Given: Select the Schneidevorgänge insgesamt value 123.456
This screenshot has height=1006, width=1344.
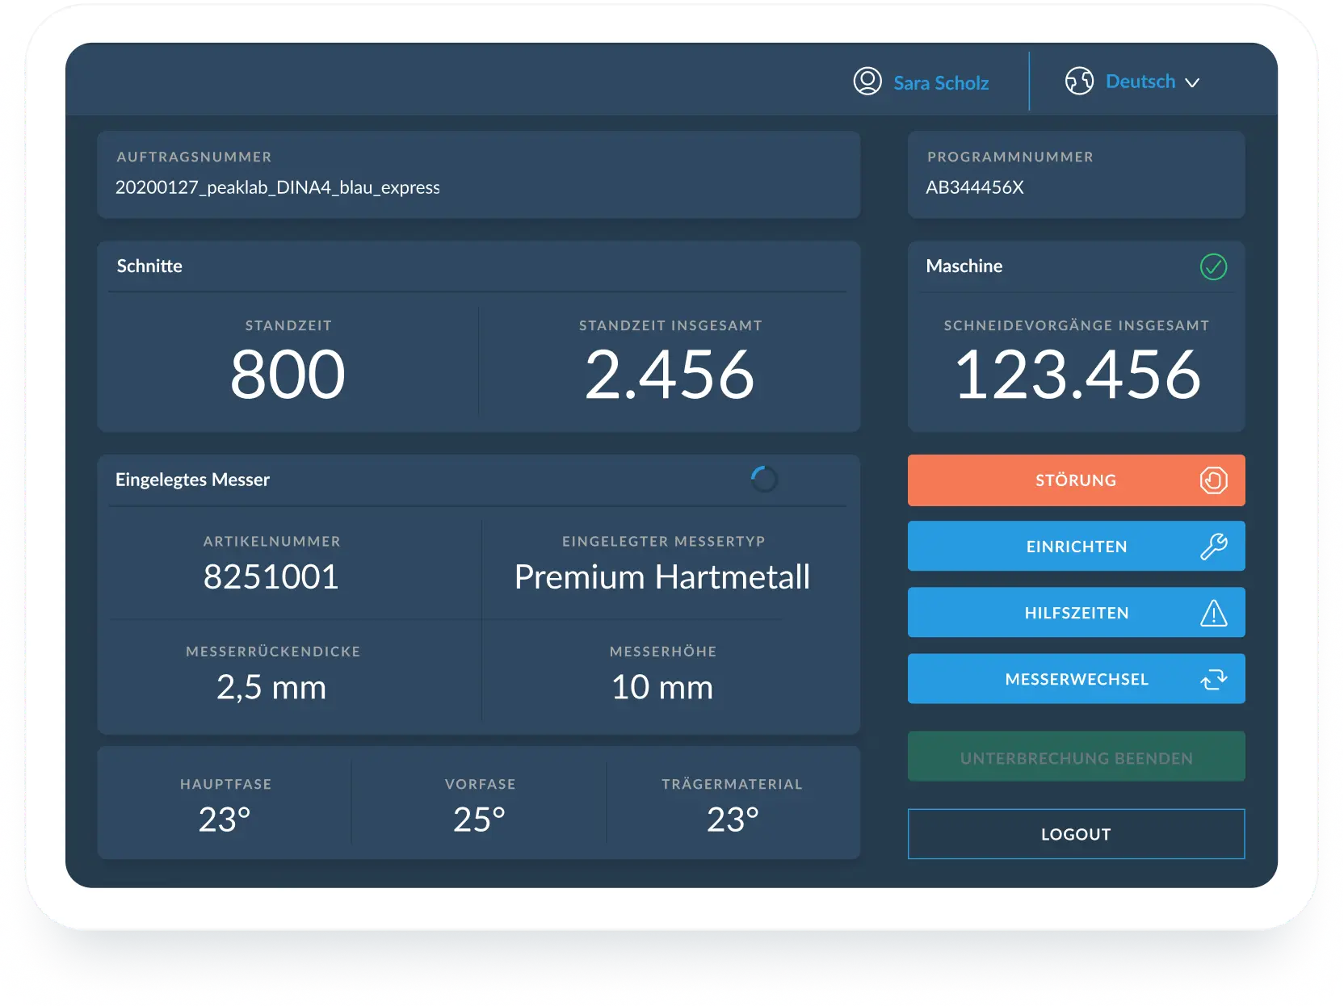Looking at the screenshot, I should coord(1077,375).
